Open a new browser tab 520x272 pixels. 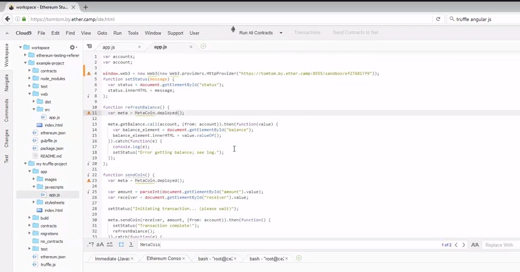pos(86,7)
